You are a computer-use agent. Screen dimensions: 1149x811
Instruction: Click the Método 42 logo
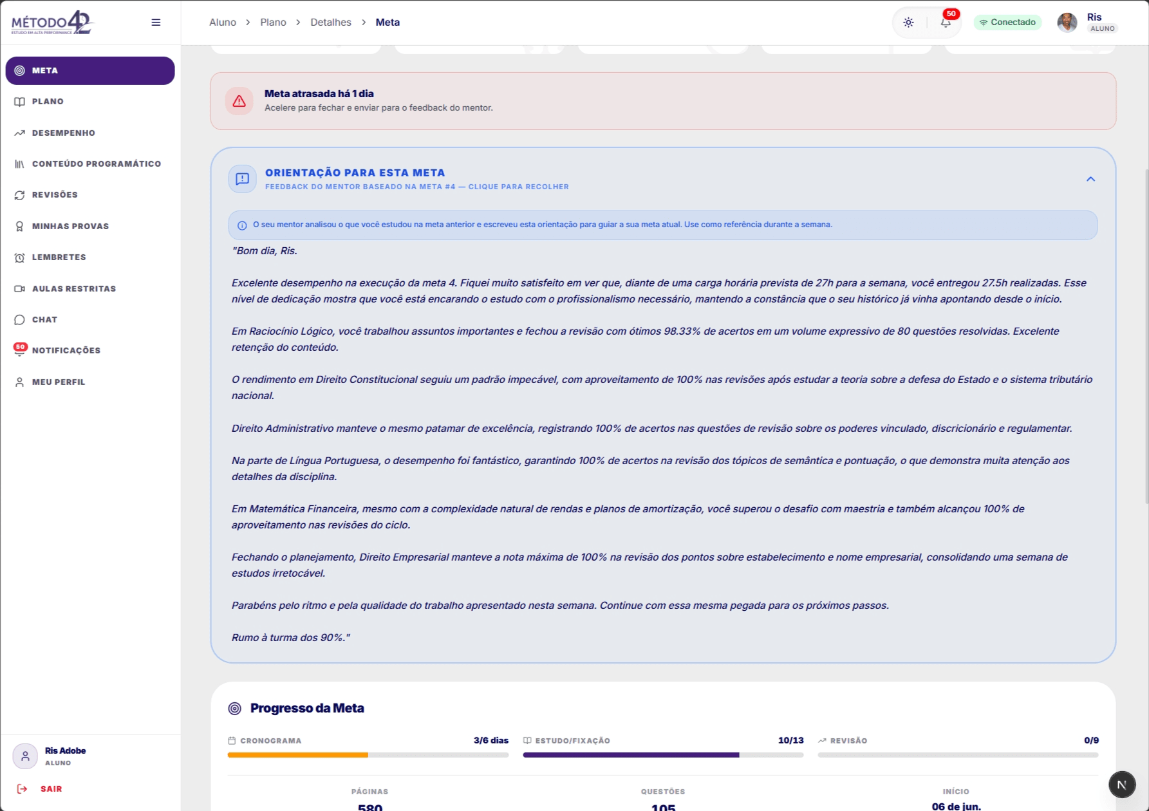coord(53,23)
